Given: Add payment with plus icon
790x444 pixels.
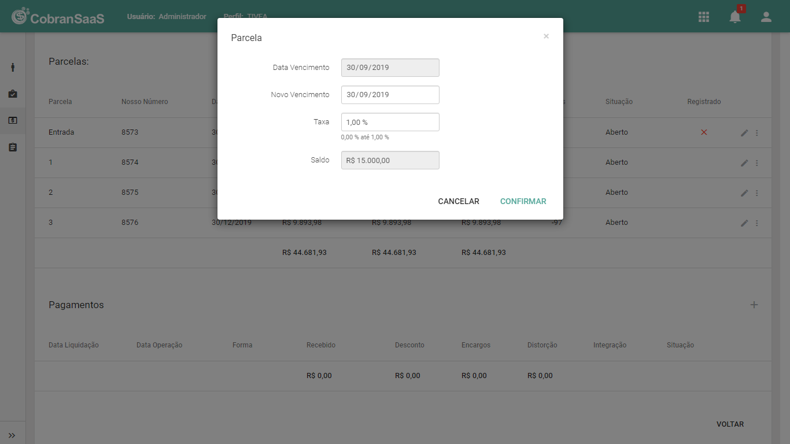Looking at the screenshot, I should pyautogui.click(x=754, y=305).
